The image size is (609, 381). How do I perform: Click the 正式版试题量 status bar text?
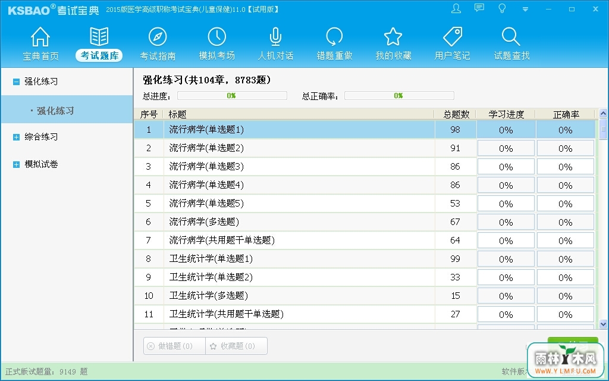46,371
